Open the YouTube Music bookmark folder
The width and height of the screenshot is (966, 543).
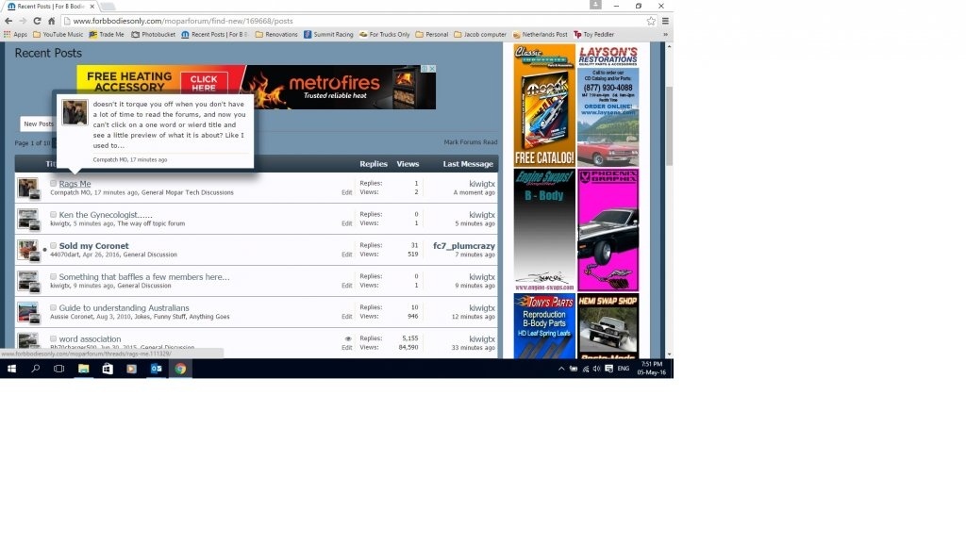pyautogui.click(x=58, y=35)
